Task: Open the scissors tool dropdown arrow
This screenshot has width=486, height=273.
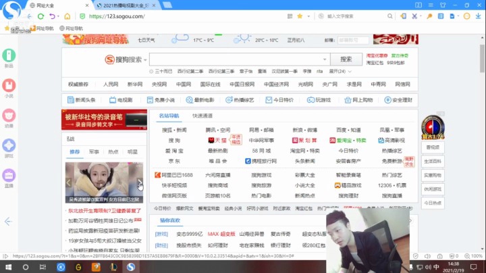Action: 421,16
